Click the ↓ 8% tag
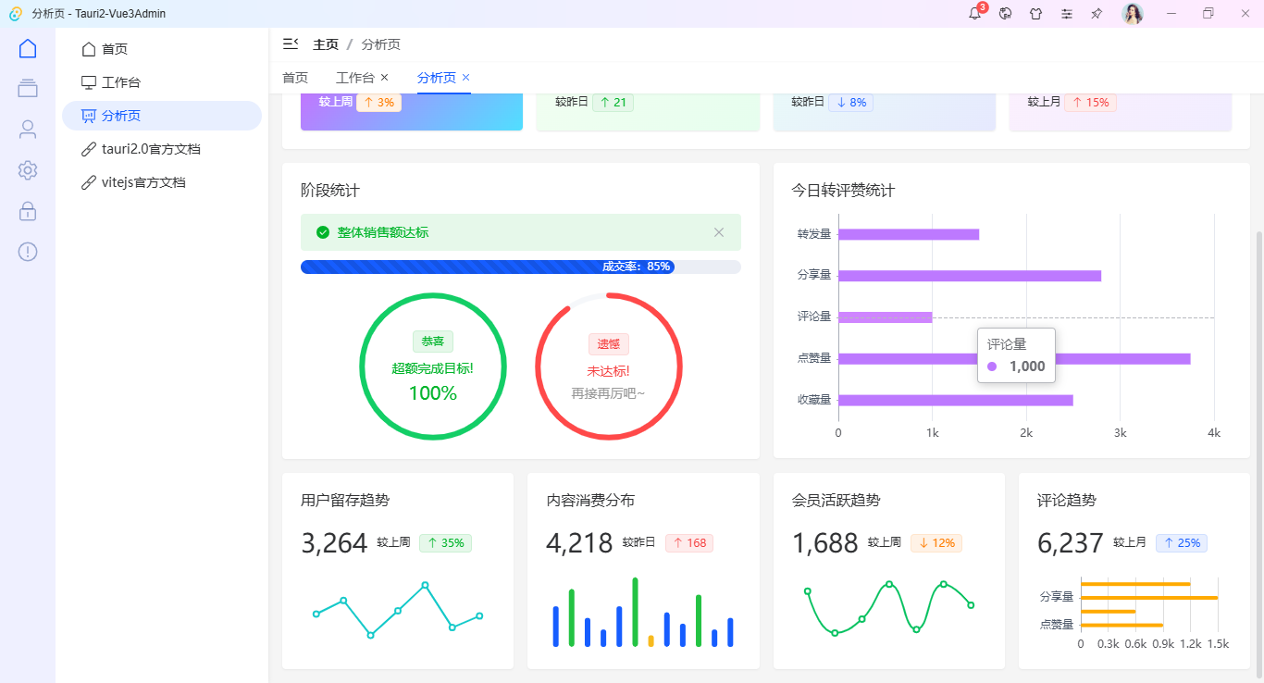 [x=850, y=102]
